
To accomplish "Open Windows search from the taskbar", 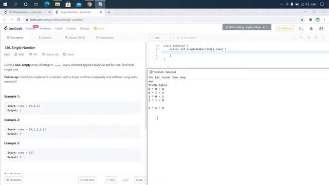I will click(15, 4).
